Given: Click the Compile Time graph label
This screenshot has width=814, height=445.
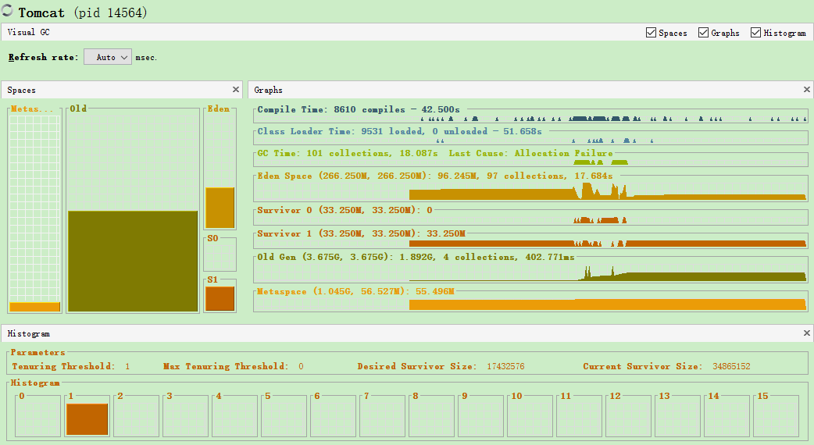Looking at the screenshot, I should click(x=359, y=109).
